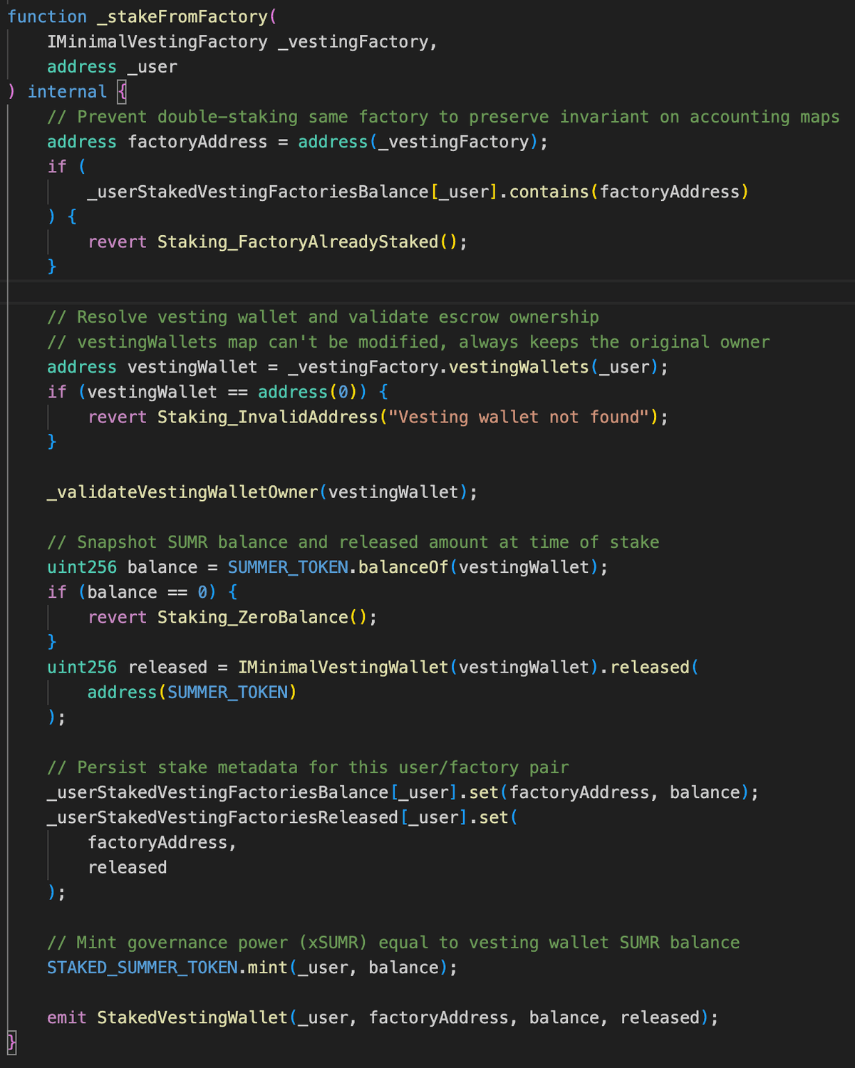
Task: Click the STAKED_SUMMER_TOKEN identifier
Action: point(142,968)
